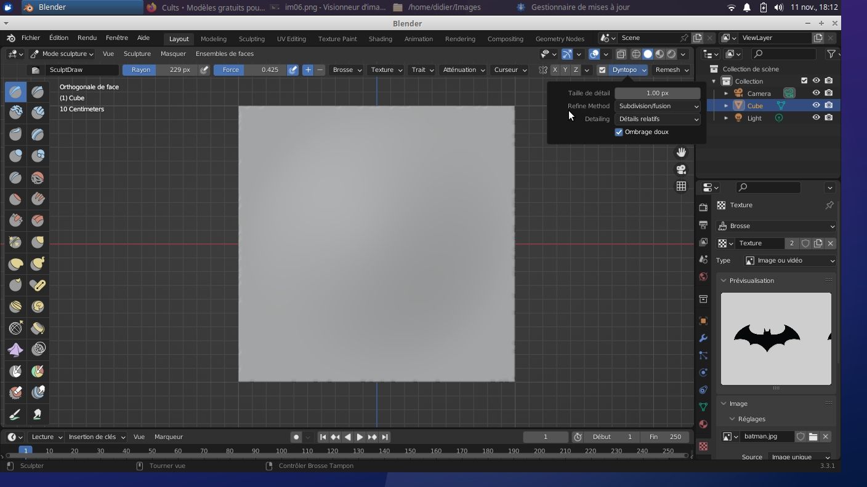Click the open image folder icon for batman.jpg
Image resolution: width=867 pixels, height=487 pixels.
coord(813,437)
